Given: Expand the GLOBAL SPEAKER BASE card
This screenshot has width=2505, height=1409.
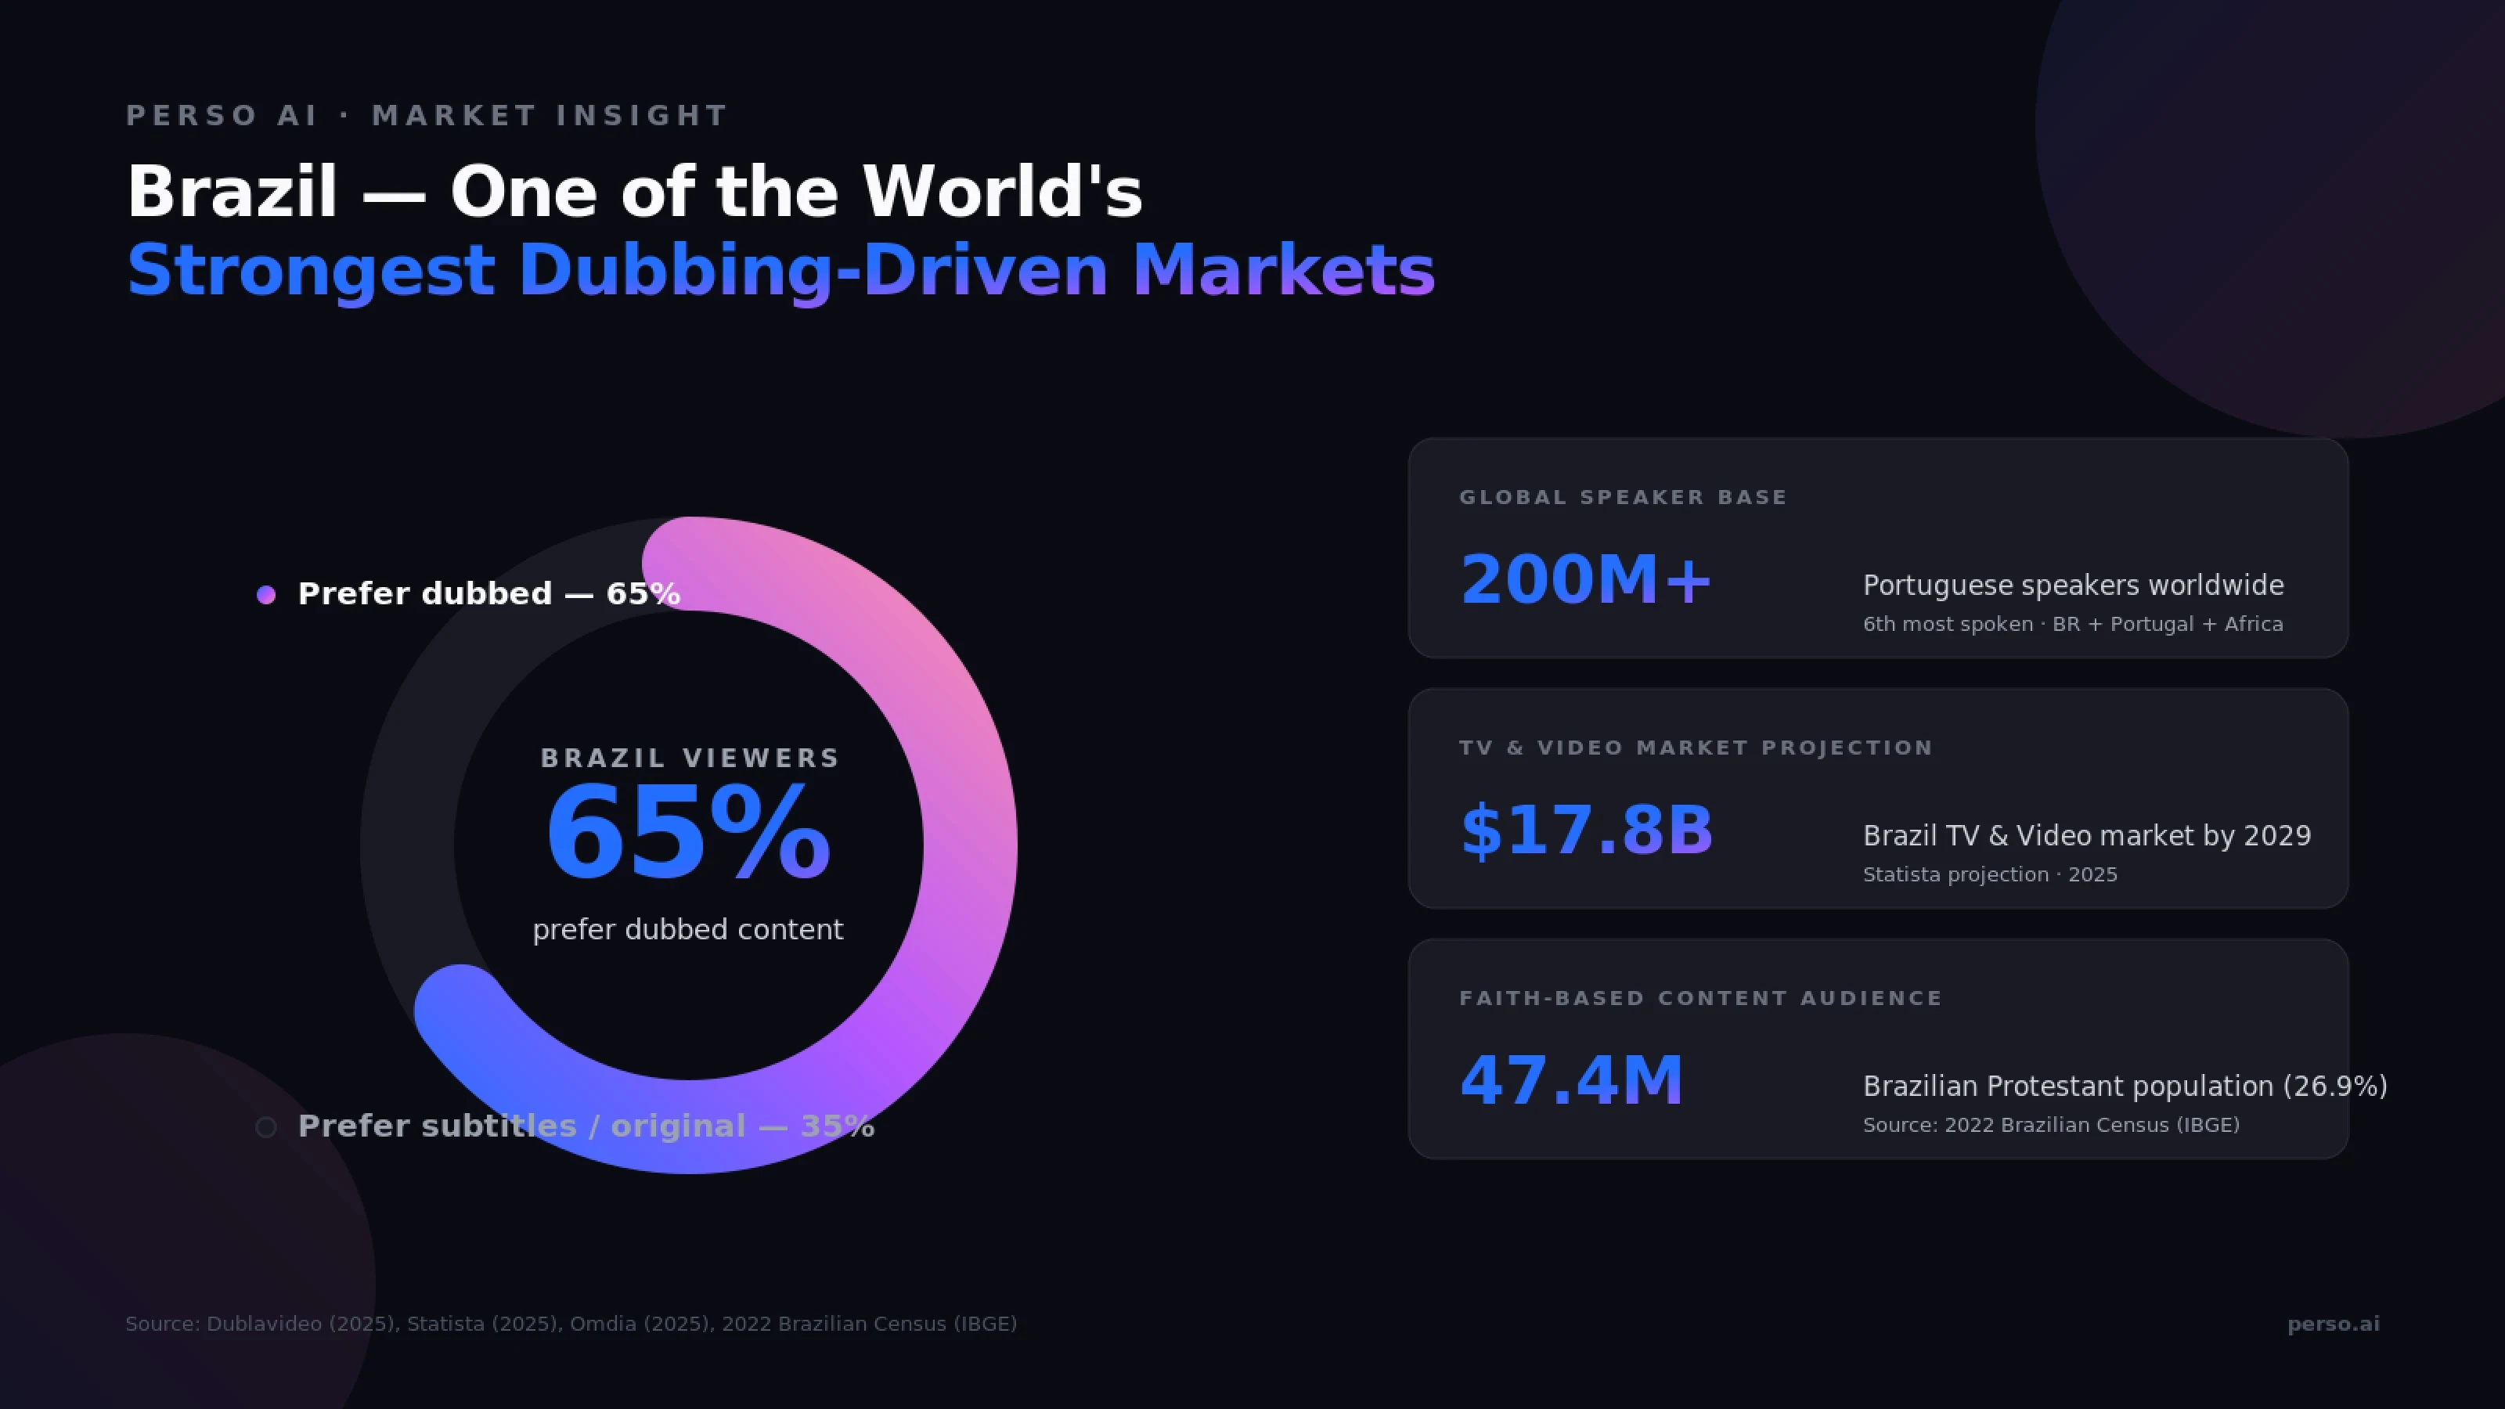Looking at the screenshot, I should (1877, 551).
